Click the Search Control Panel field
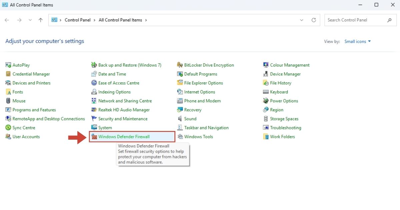The width and height of the screenshot is (400, 210). coord(360,20)
